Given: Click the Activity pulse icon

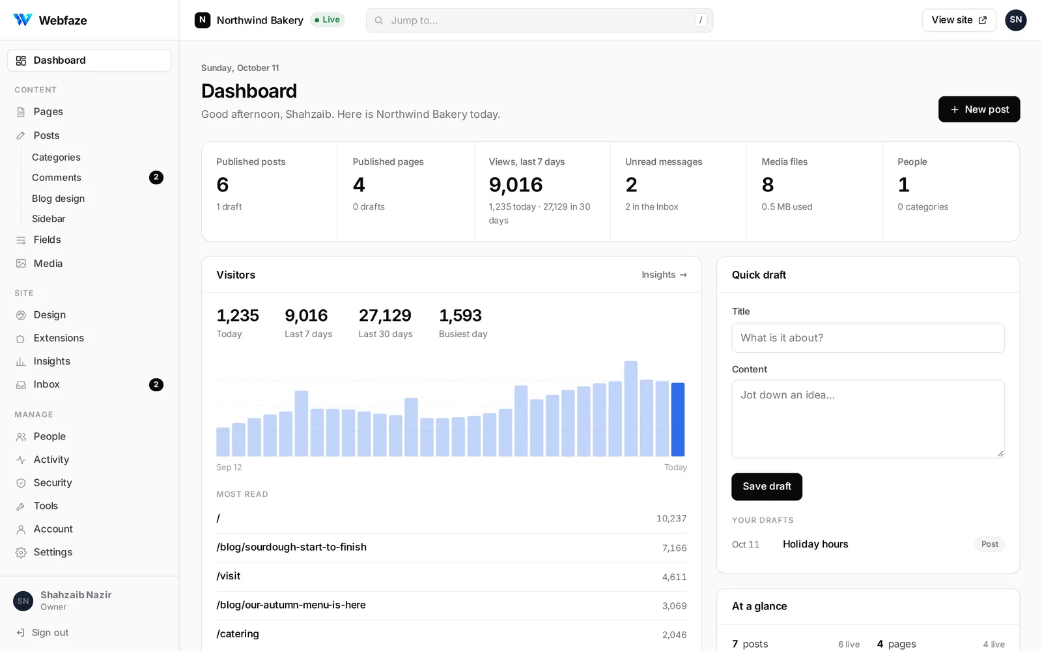Looking at the screenshot, I should (21, 460).
